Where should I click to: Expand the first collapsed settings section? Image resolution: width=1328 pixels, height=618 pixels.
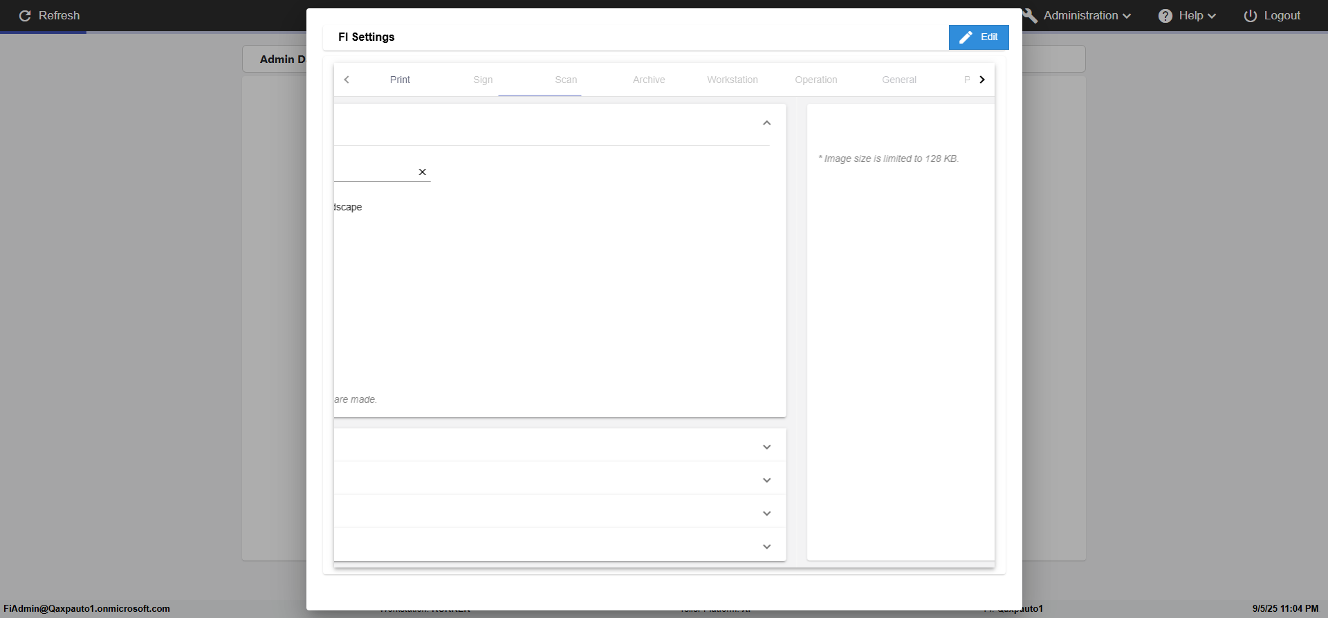pos(766,447)
